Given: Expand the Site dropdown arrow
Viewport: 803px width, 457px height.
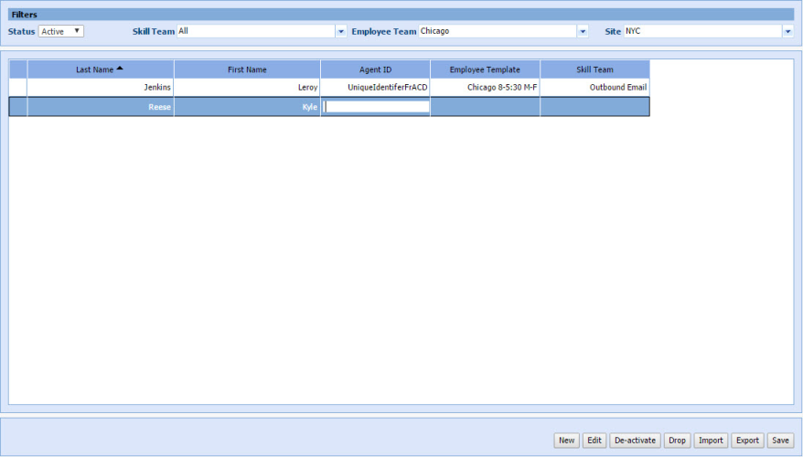Looking at the screenshot, I should [787, 31].
